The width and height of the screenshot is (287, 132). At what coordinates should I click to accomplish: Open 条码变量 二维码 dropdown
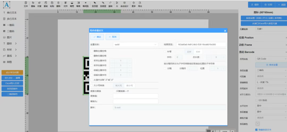pos(271,70)
